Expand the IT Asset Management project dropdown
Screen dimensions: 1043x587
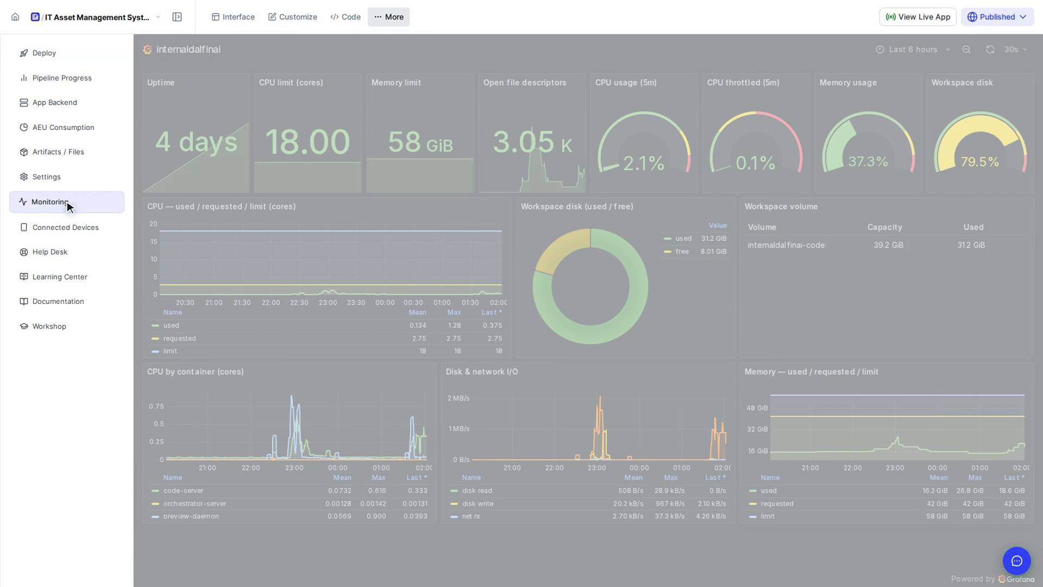[x=158, y=17]
